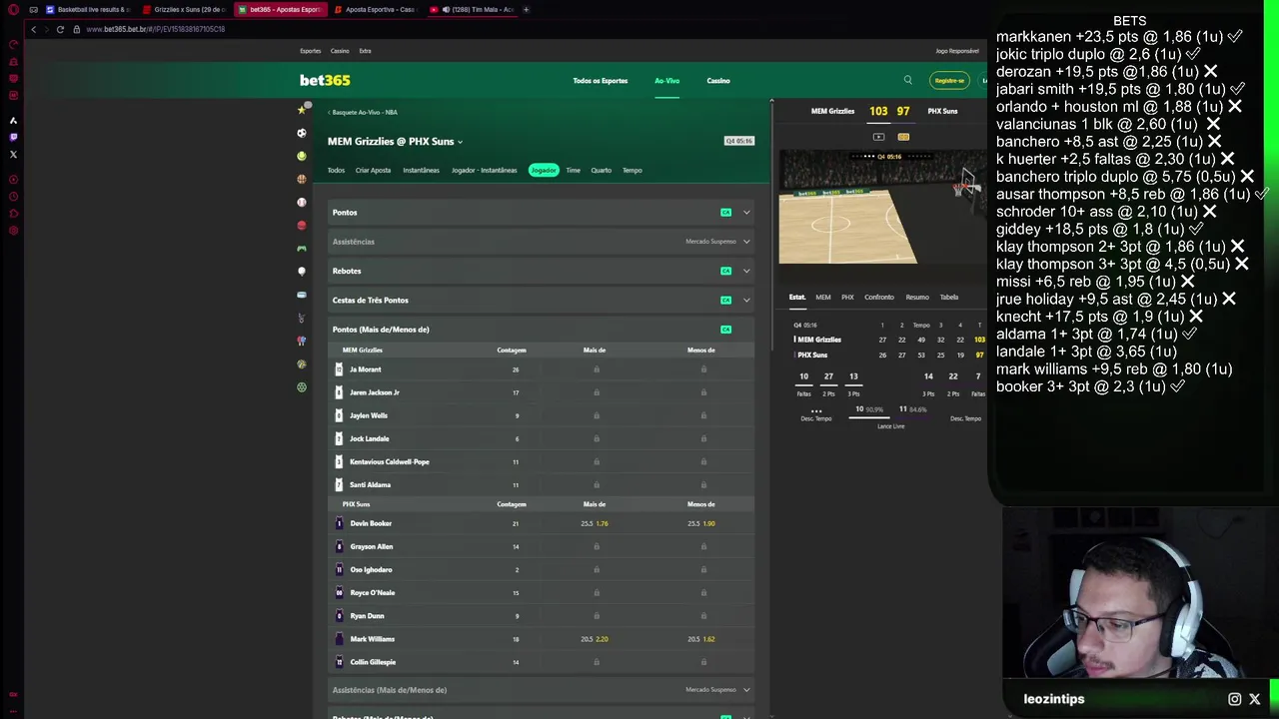1279x719 pixels.
Task: Expand Assistências (Mais de/Menos de) chevron
Action: tap(746, 690)
